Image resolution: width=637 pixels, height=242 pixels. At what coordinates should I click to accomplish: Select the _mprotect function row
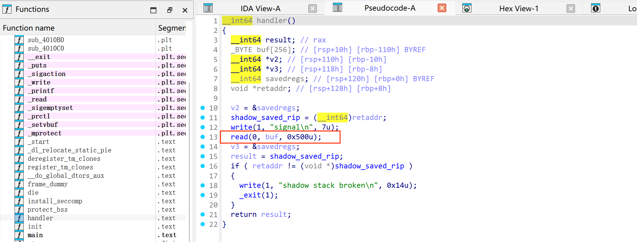(93, 133)
